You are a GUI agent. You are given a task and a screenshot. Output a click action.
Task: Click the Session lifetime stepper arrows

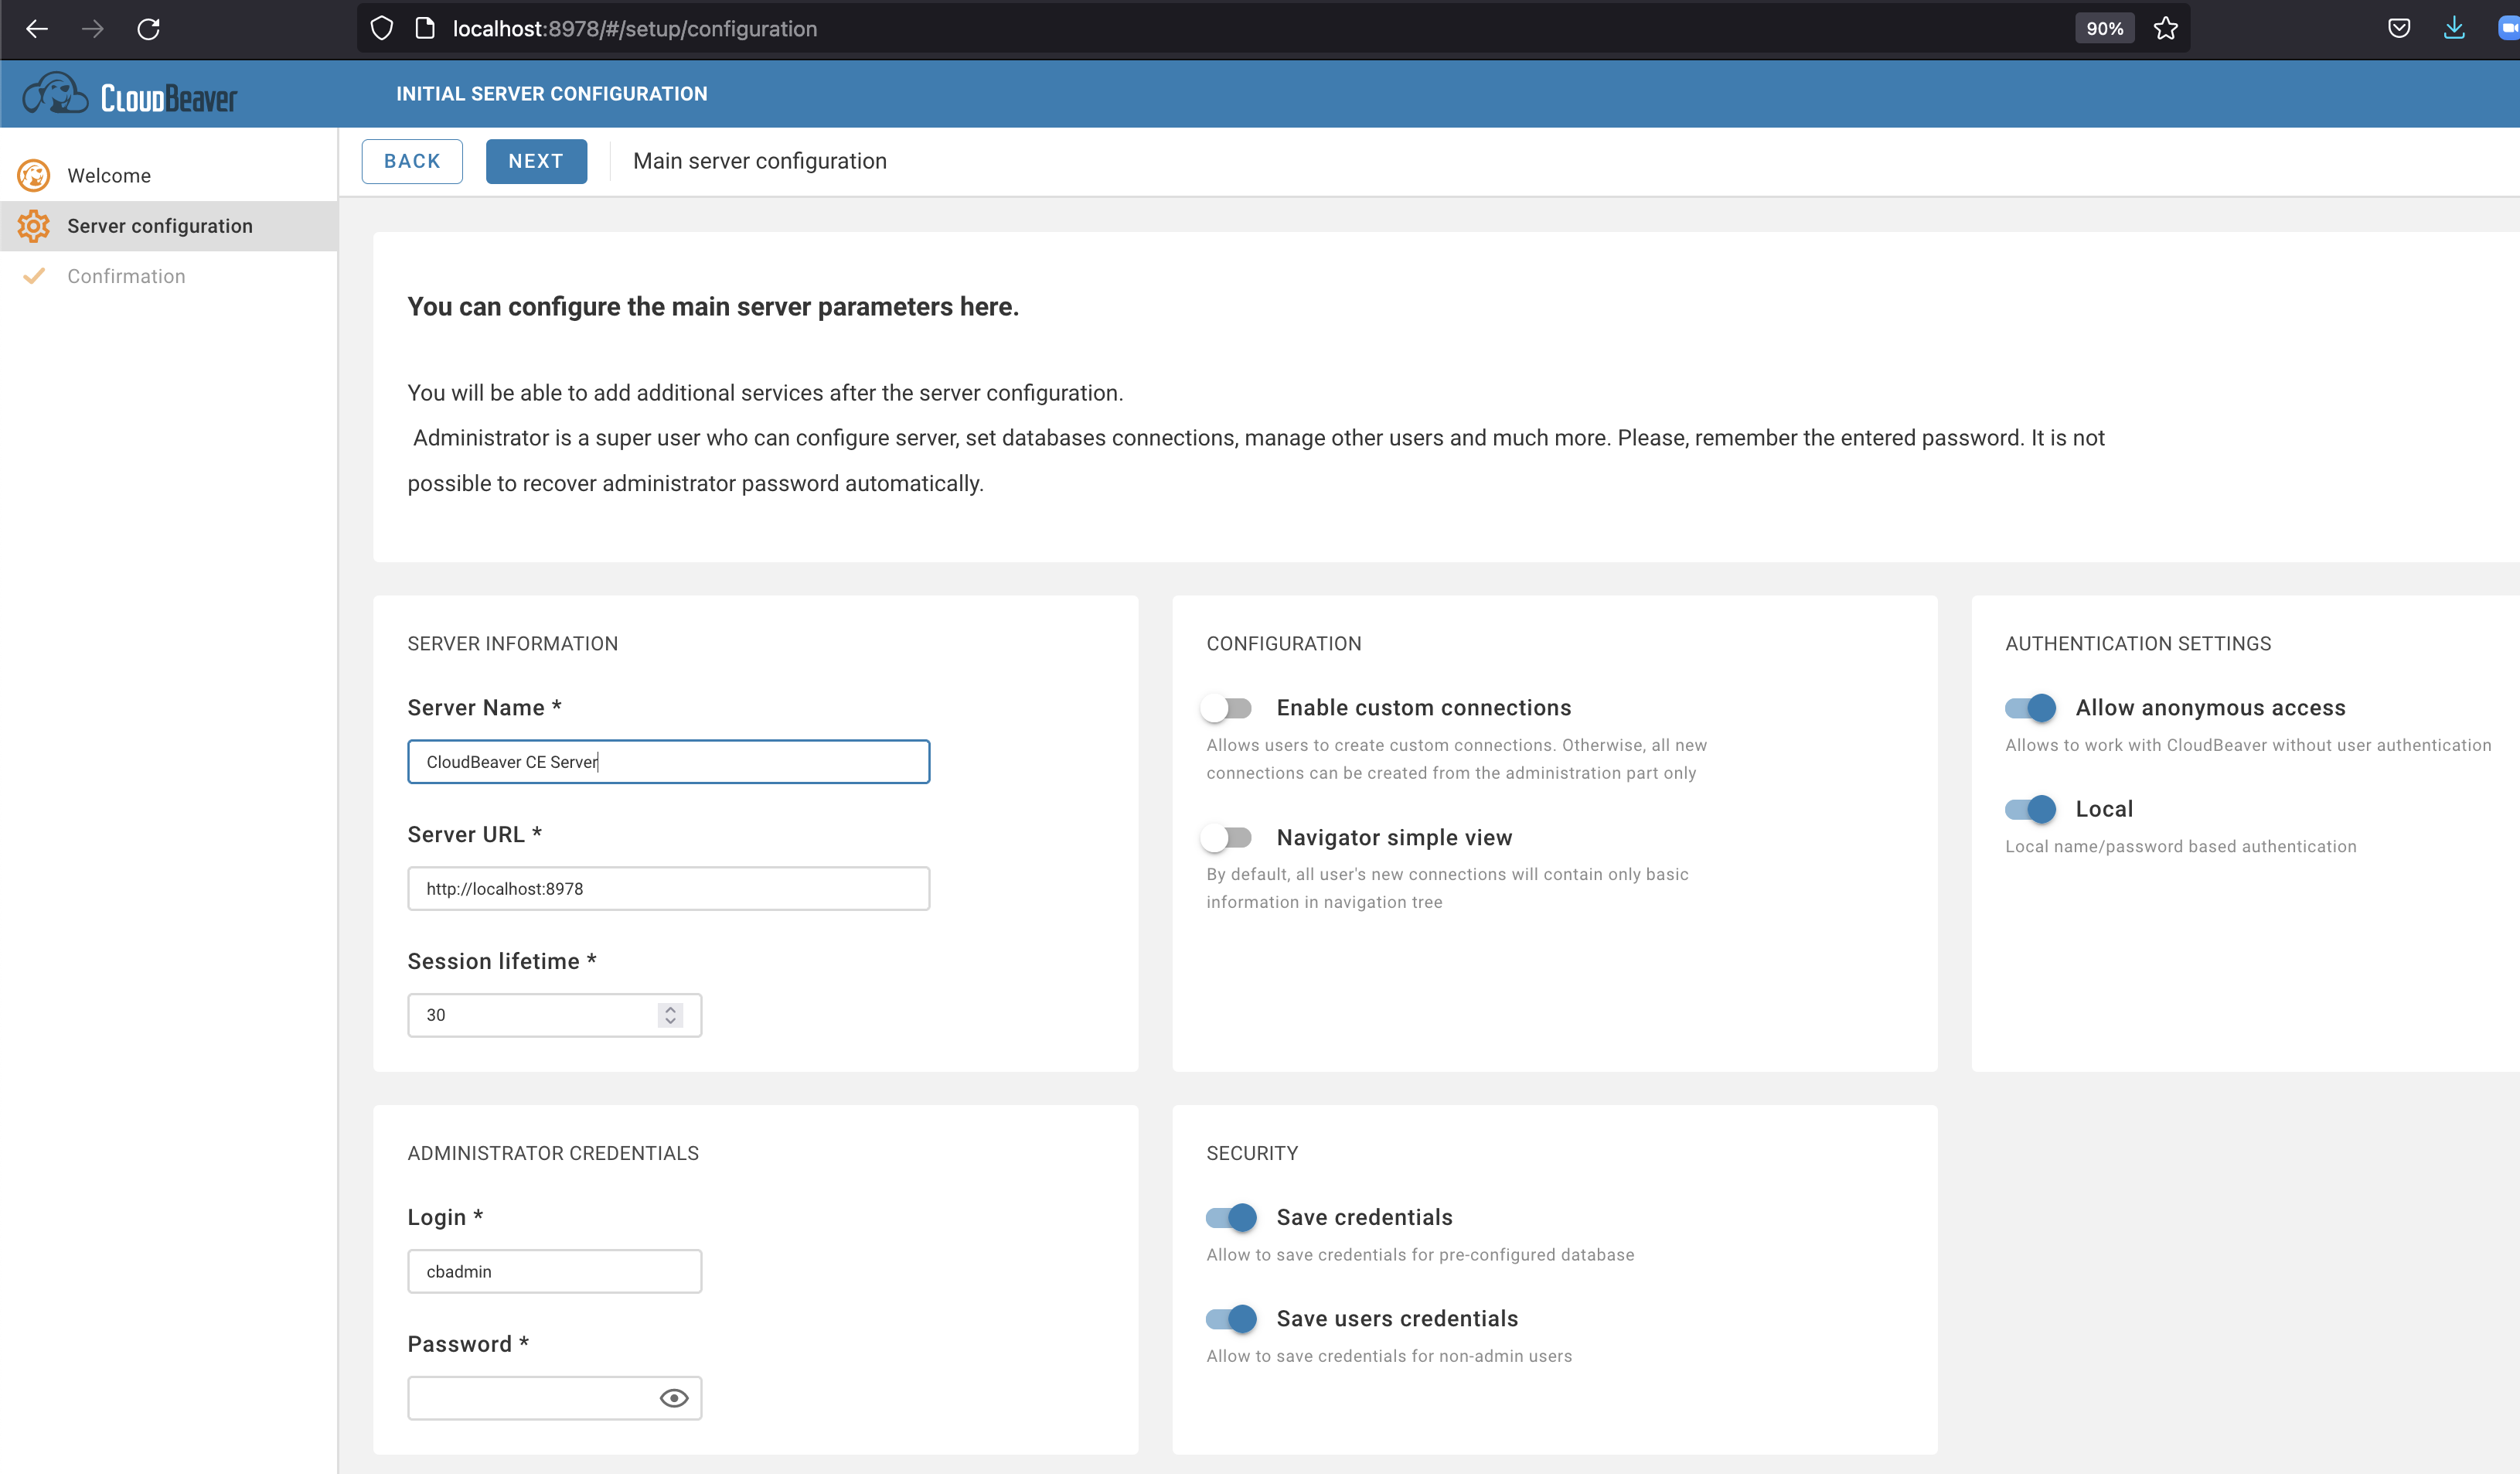click(x=670, y=1015)
